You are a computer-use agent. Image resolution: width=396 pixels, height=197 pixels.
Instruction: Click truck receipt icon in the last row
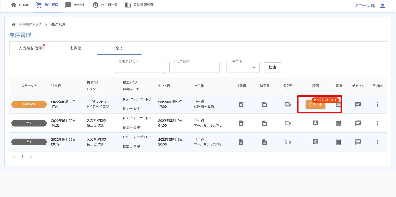(288, 142)
